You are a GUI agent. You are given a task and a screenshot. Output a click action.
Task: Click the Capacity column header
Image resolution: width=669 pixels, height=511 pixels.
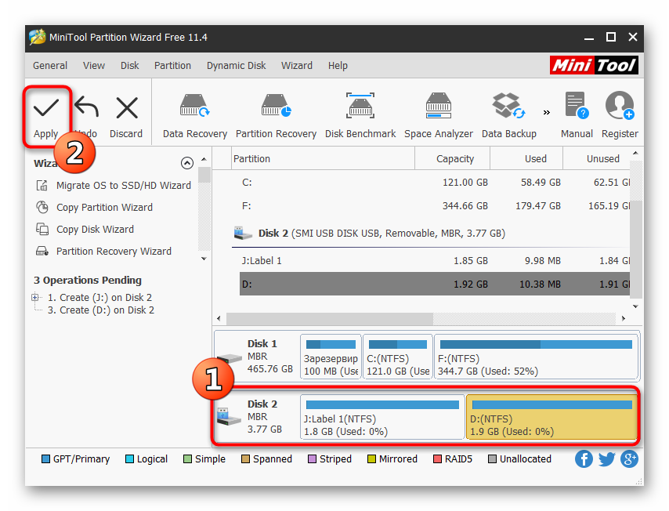[455, 158]
